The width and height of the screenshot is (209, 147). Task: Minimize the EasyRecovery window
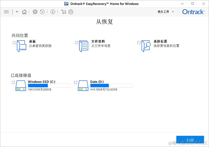[182, 4]
